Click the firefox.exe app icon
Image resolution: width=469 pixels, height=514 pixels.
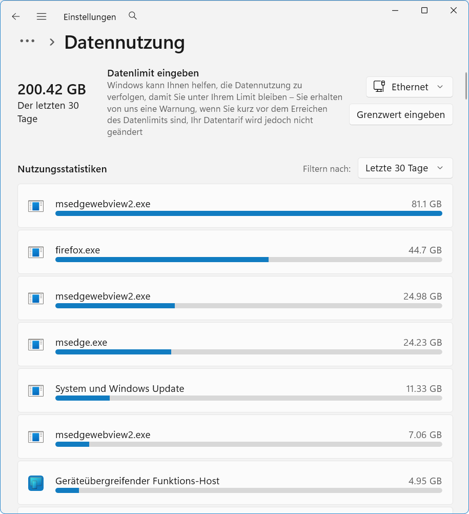click(x=36, y=252)
